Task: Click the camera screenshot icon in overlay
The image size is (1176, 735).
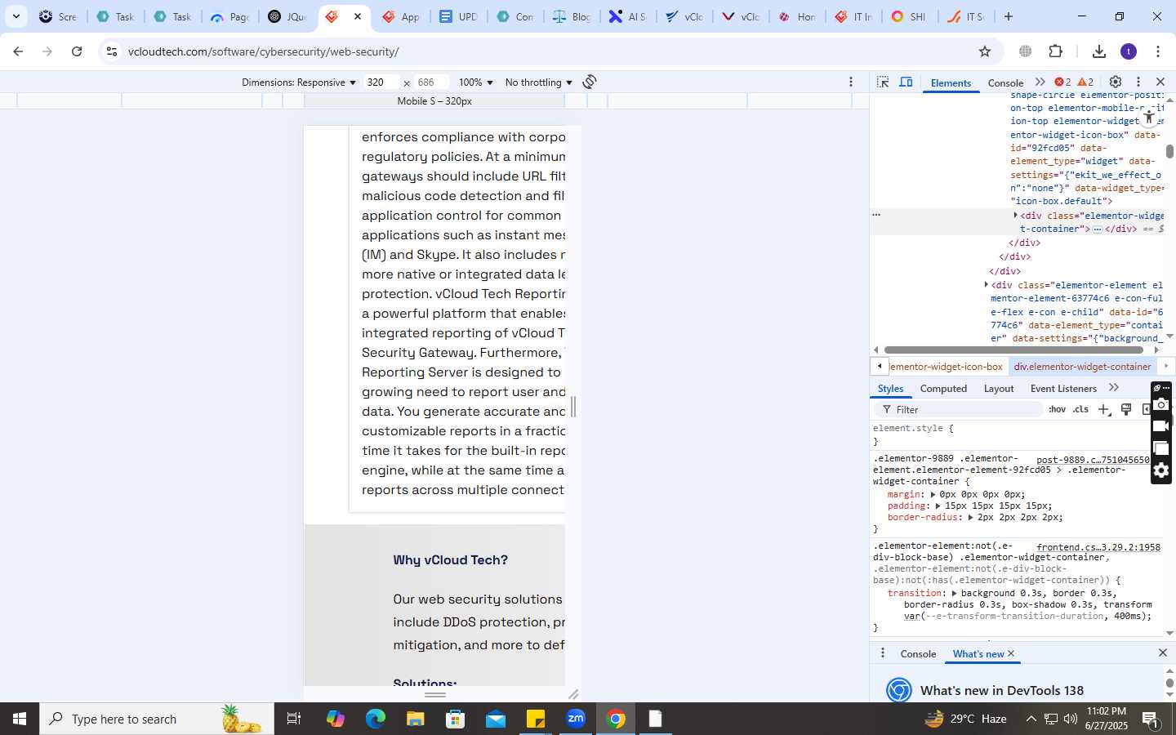Action: point(1161,405)
